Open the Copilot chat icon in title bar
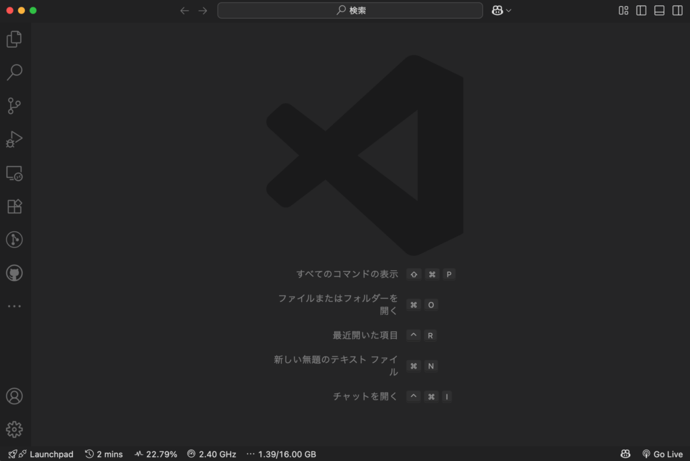The height and width of the screenshot is (461, 690). (x=497, y=11)
